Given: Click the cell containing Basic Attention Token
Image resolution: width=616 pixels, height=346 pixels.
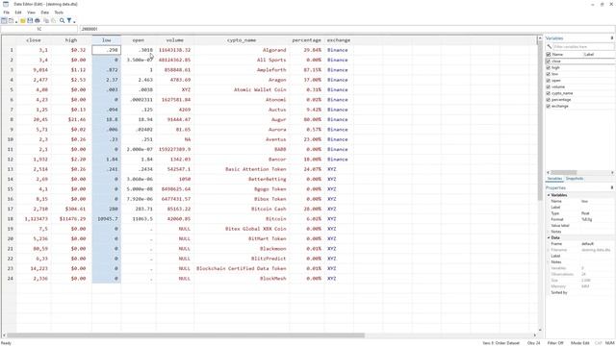Looking at the screenshot, I should point(242,169).
